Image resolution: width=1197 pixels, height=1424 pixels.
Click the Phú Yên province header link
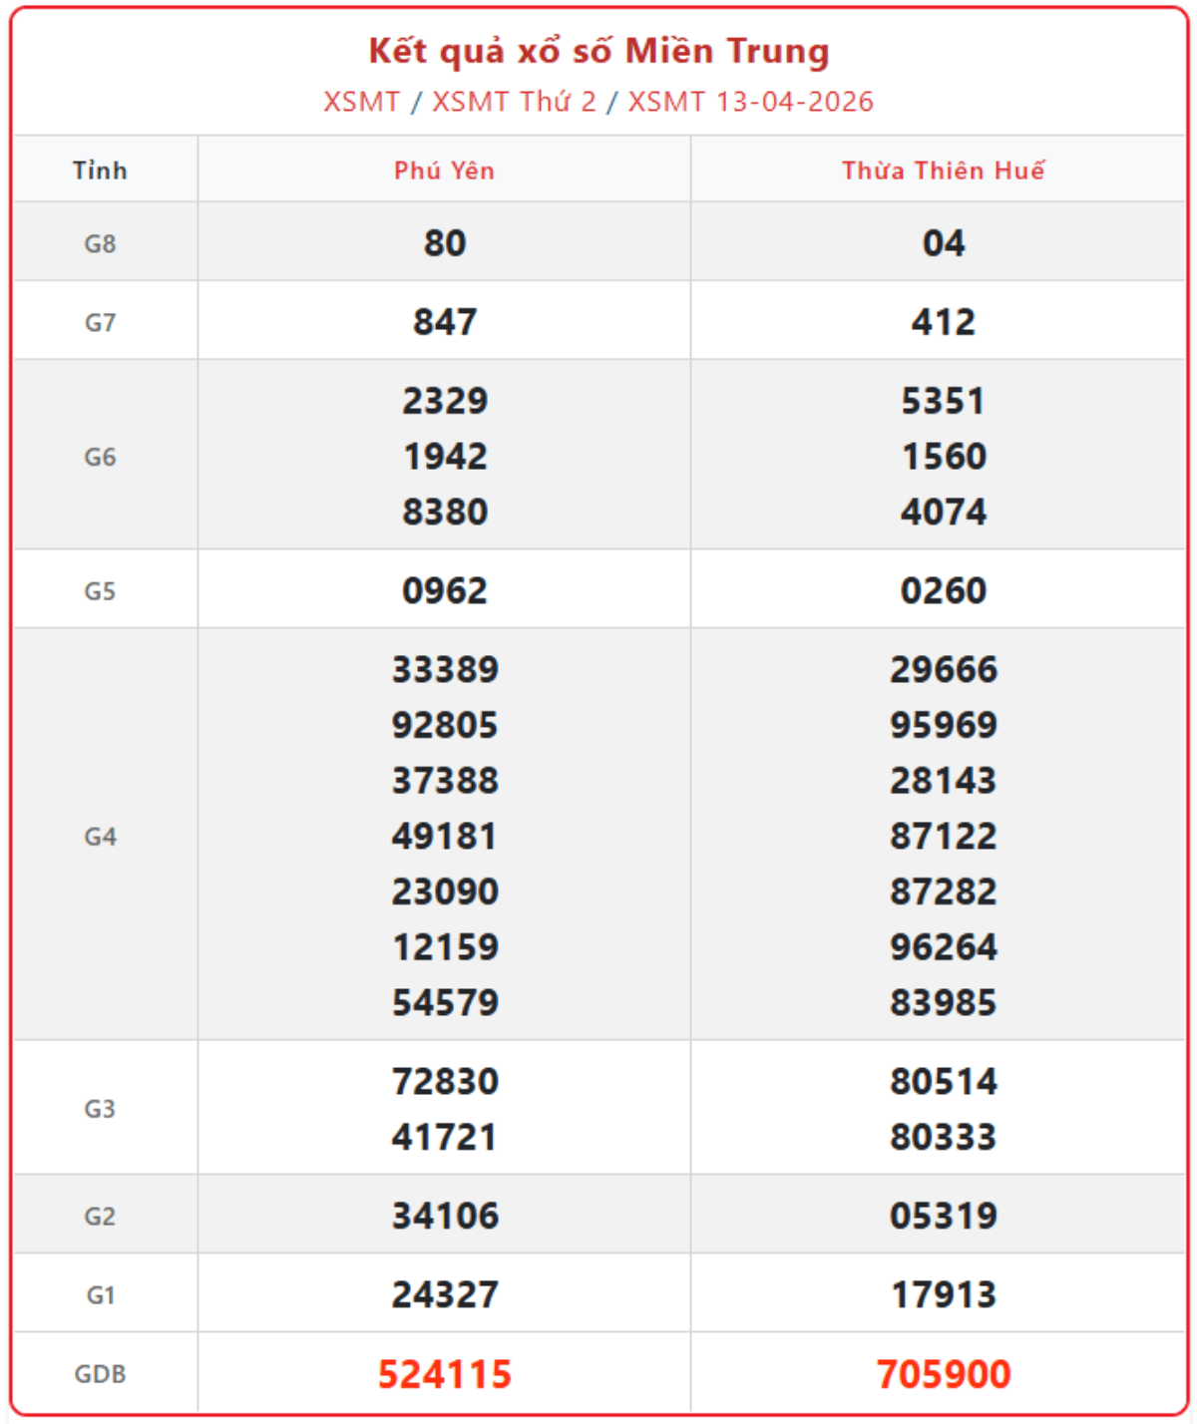pyautogui.click(x=444, y=171)
